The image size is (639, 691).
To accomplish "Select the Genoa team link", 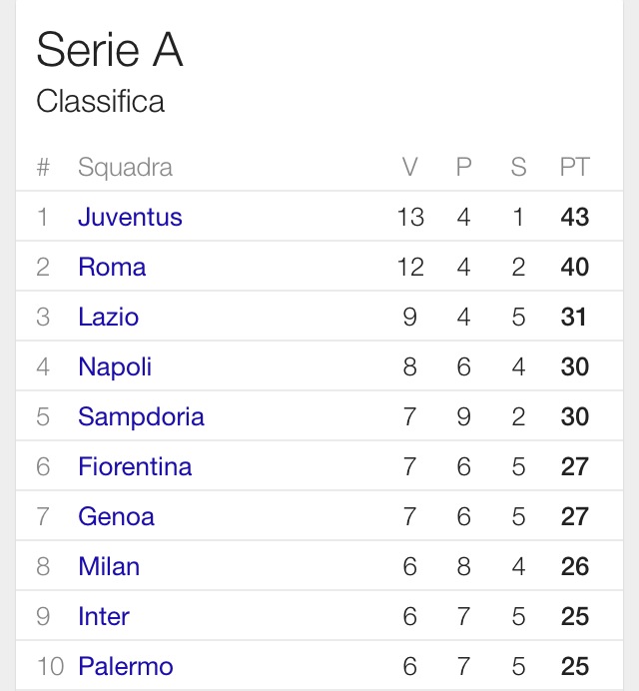I will pos(116,516).
